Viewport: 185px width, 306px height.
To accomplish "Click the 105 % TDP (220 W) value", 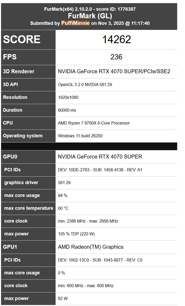I will coord(76,234).
